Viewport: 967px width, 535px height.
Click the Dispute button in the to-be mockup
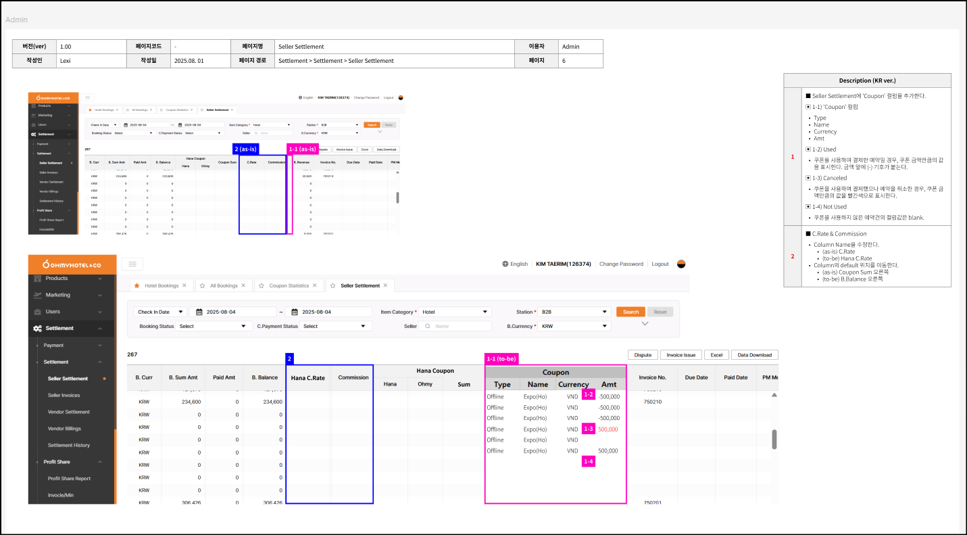pyautogui.click(x=643, y=354)
